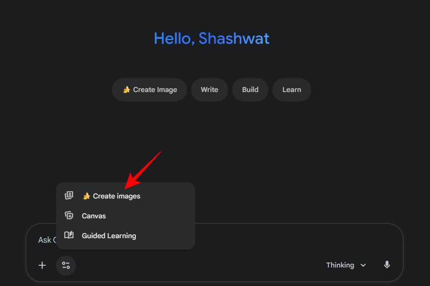Click the plus add files icon

(x=42, y=265)
